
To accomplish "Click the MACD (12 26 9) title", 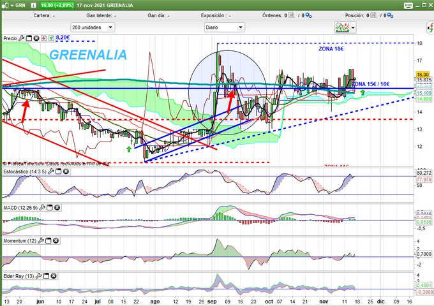I will (20, 208).
